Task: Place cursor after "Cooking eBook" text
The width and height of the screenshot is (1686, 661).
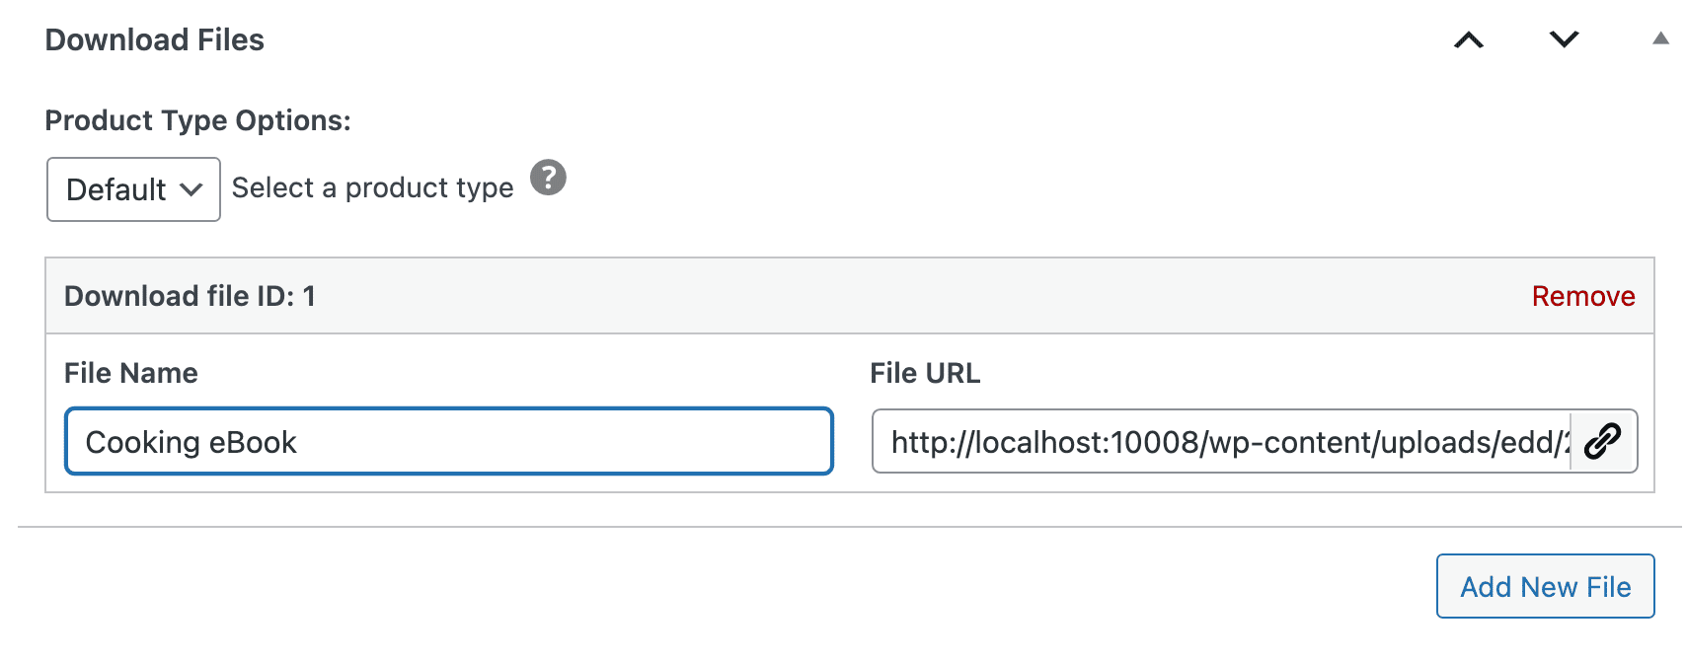Action: (300, 442)
